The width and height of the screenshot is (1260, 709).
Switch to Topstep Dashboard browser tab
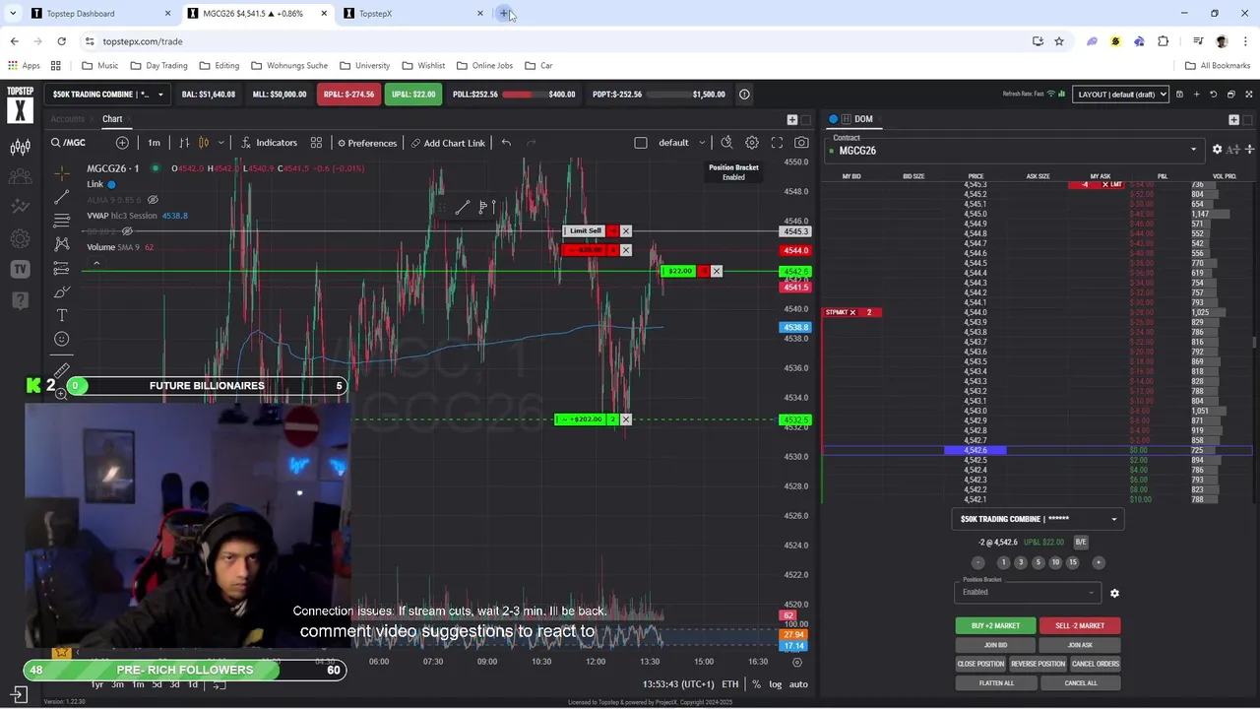(x=98, y=13)
